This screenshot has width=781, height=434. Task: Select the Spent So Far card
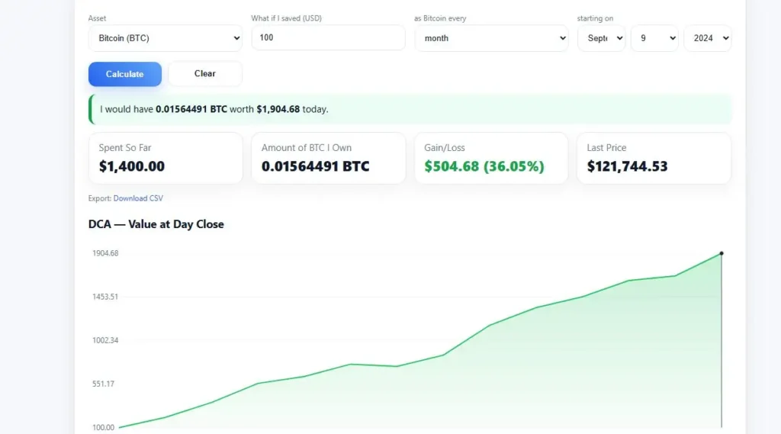[166, 158]
